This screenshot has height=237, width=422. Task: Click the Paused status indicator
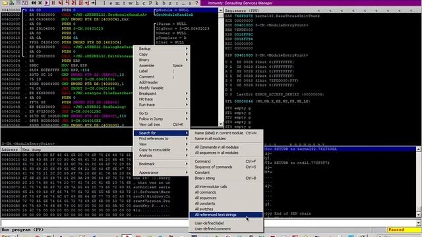click(x=404, y=230)
